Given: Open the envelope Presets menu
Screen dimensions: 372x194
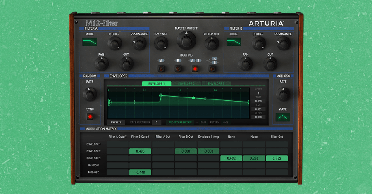Looking at the screenshot, I should (x=116, y=123).
